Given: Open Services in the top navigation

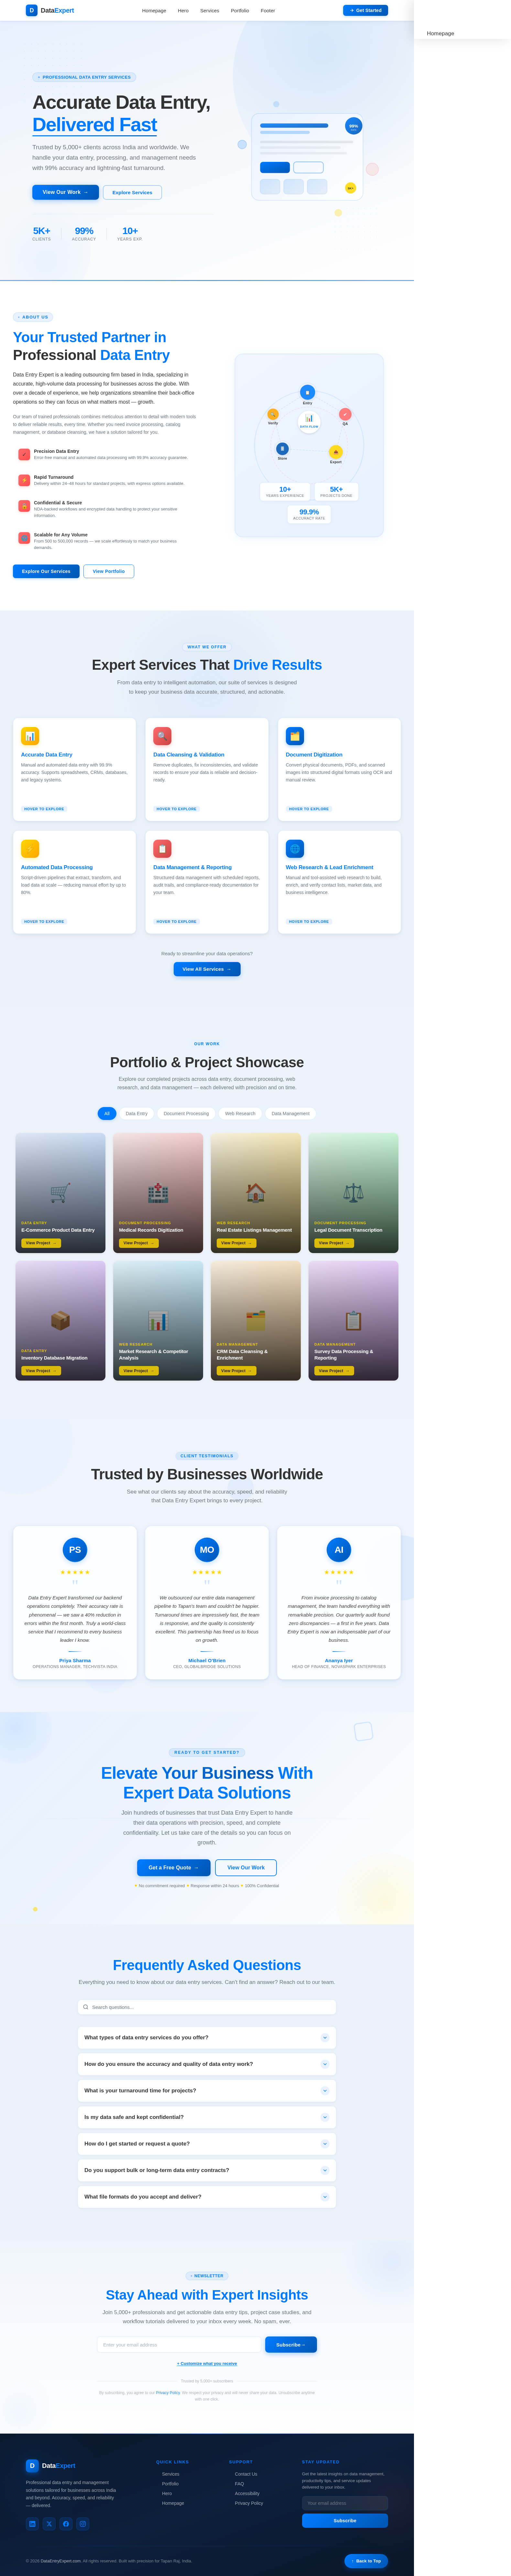Looking at the screenshot, I should coord(209,11).
